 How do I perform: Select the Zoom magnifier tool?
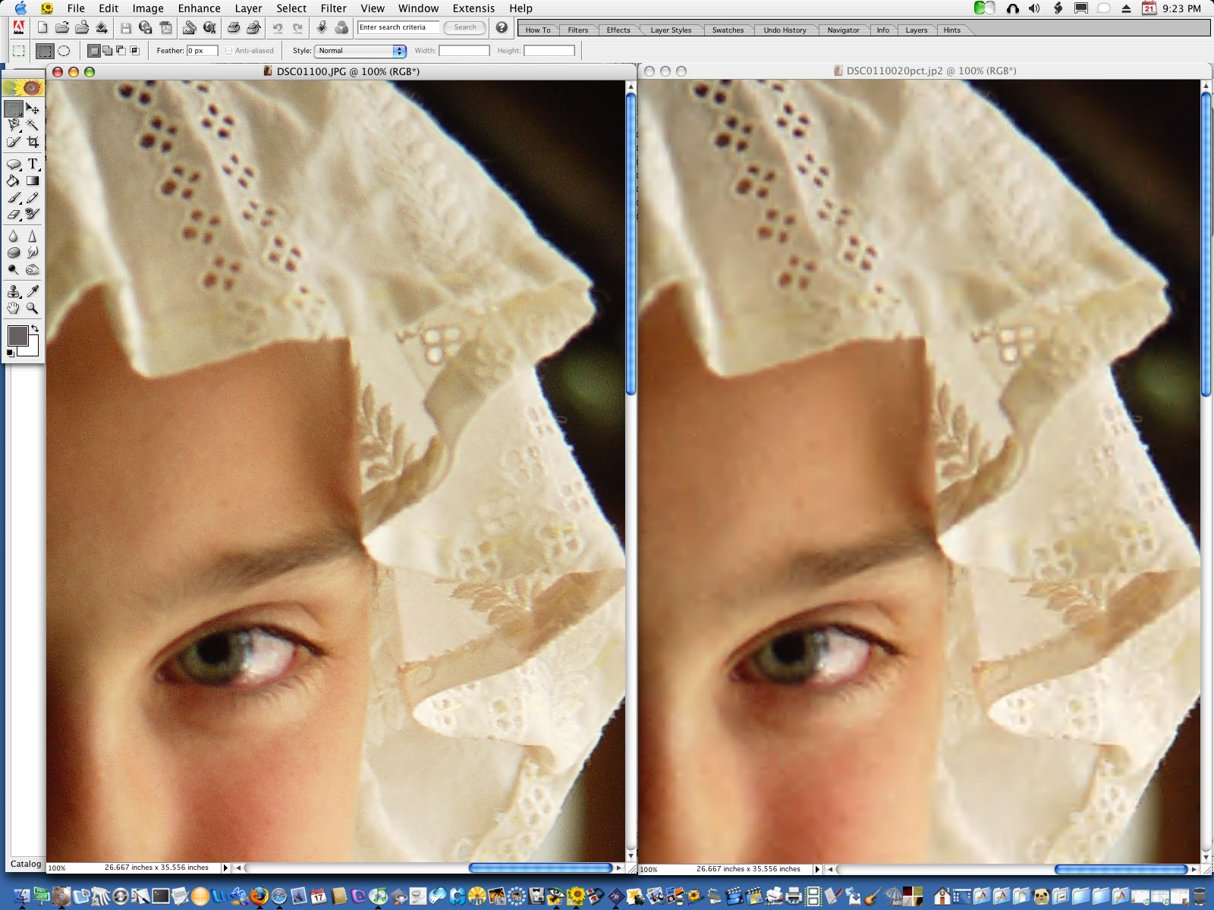(x=33, y=308)
